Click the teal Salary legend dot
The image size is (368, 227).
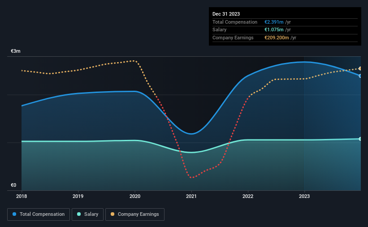point(79,214)
